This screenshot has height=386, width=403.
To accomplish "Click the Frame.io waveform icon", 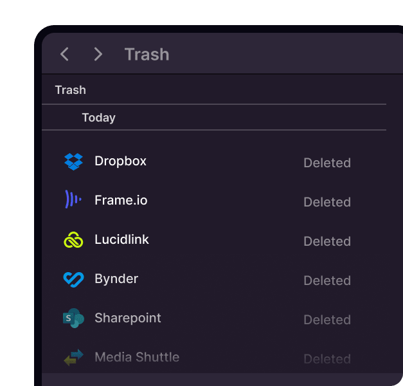I will [73, 200].
